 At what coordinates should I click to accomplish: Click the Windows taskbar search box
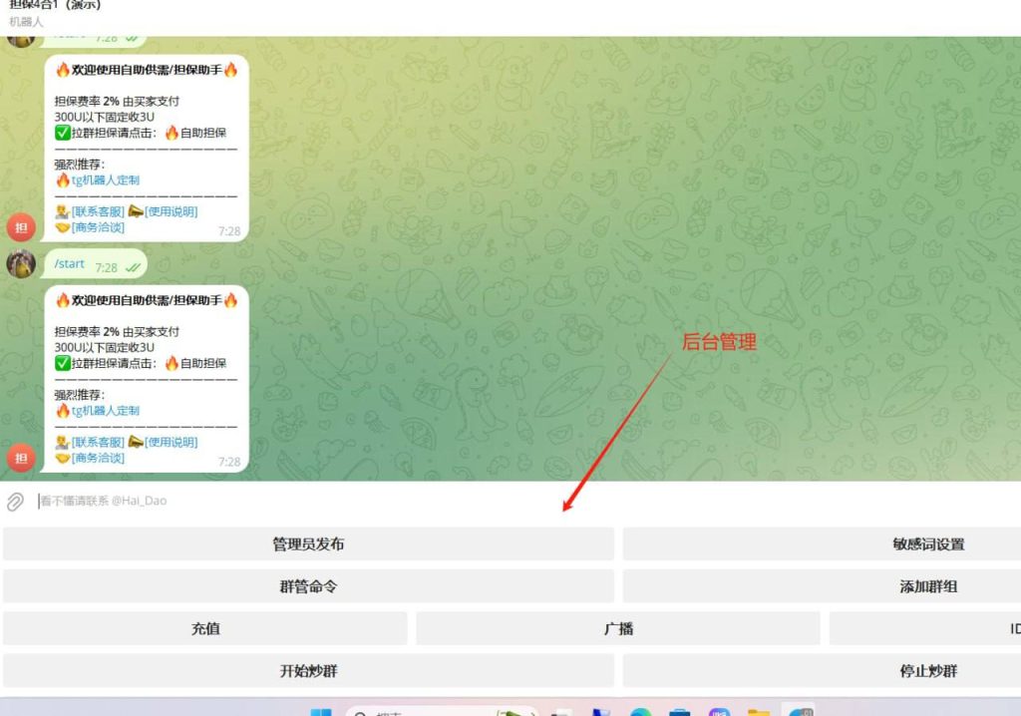[x=443, y=711]
